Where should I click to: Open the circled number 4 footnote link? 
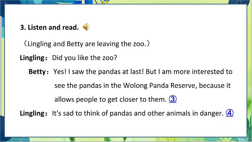229,113
